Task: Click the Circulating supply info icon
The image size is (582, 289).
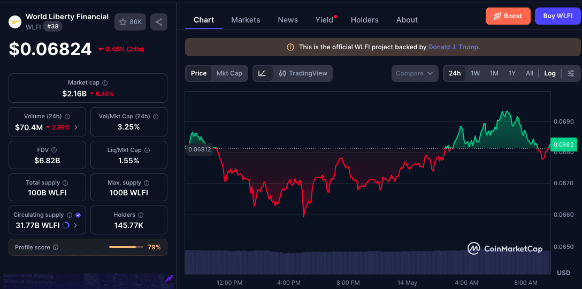Action: pyautogui.click(x=70, y=215)
